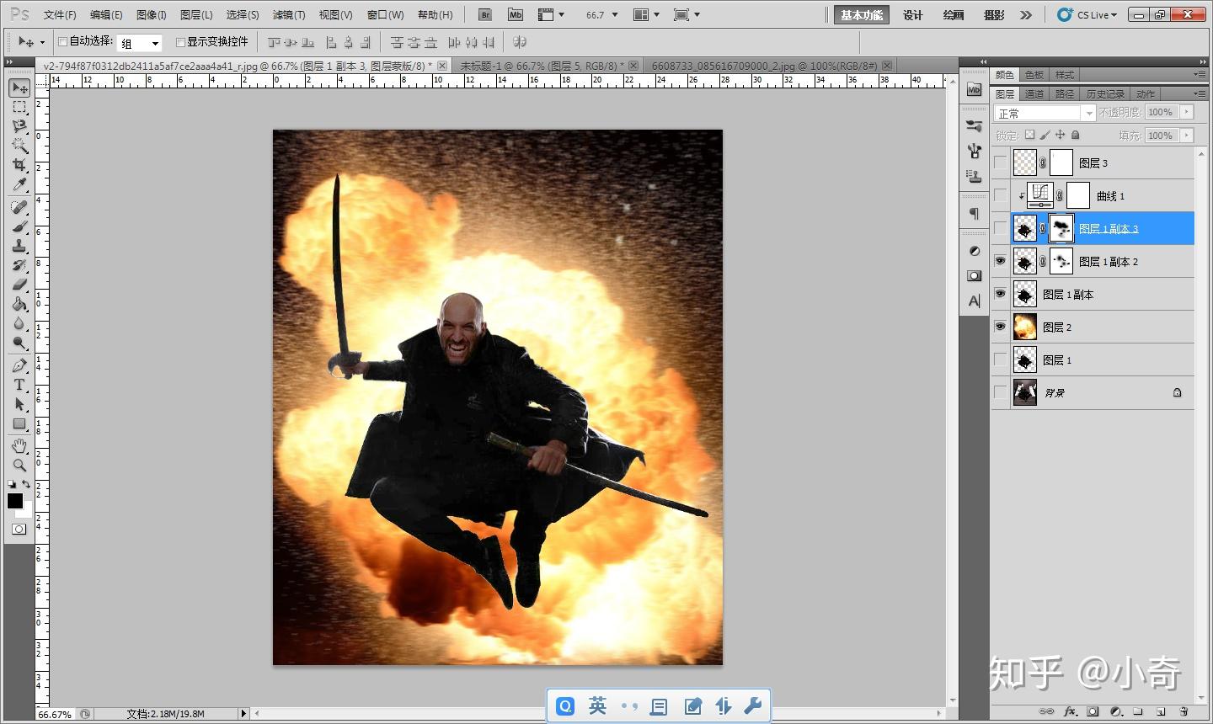Switch to the 设计 workspace
Viewport: 1213px width, 724px height.
tap(912, 15)
